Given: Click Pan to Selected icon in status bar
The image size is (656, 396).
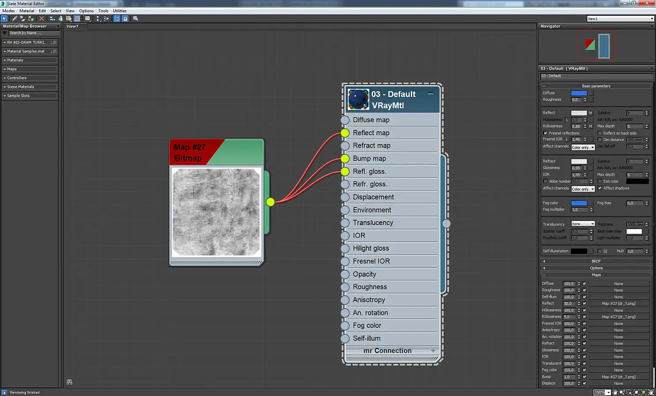Looking at the screenshot, I should 651,392.
